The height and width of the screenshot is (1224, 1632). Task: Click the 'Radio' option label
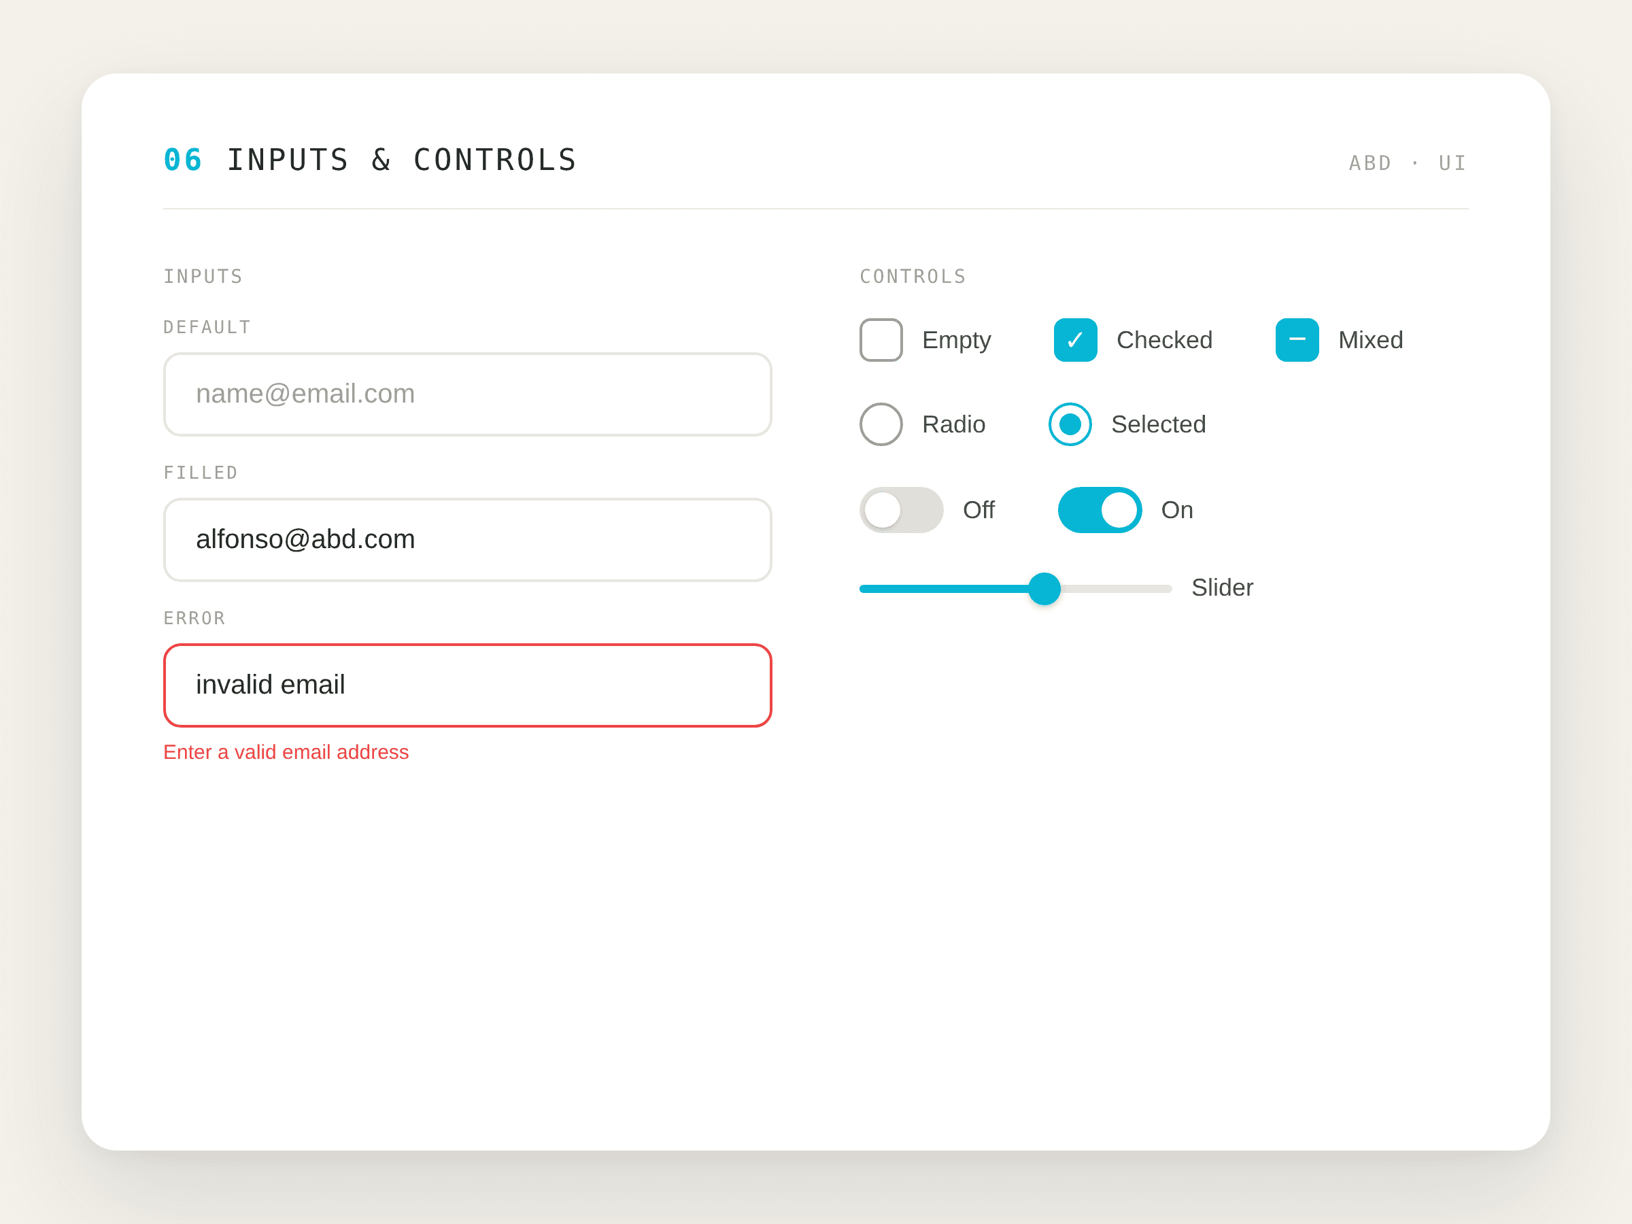953,424
